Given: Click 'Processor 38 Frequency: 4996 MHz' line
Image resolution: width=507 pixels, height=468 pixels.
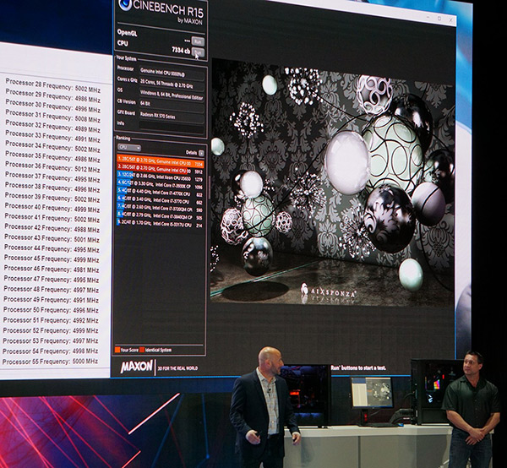Looking at the screenshot, I should pyautogui.click(x=52, y=187).
